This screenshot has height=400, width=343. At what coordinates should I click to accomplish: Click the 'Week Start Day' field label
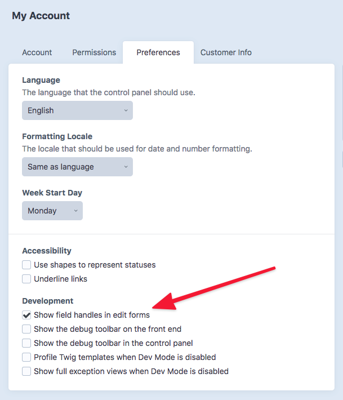coord(52,193)
